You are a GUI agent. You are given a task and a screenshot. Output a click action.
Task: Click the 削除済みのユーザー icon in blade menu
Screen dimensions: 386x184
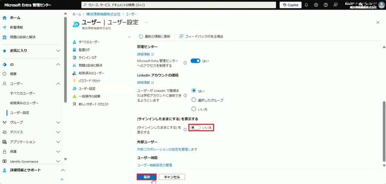coord(75,73)
